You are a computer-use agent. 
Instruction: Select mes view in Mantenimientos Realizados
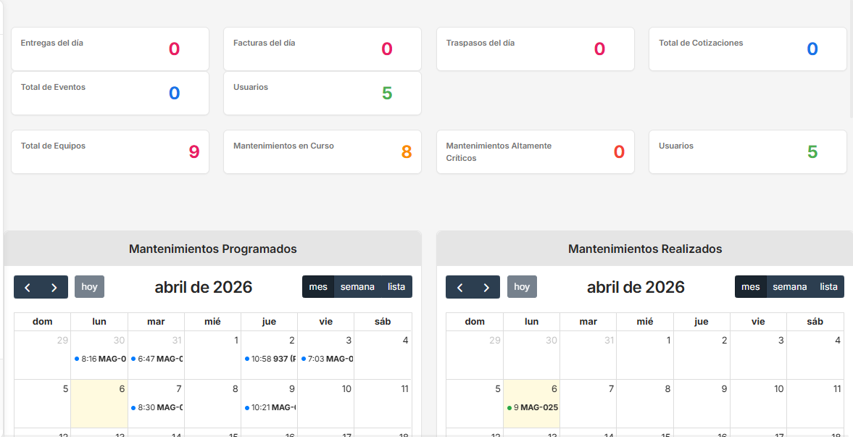(x=751, y=287)
